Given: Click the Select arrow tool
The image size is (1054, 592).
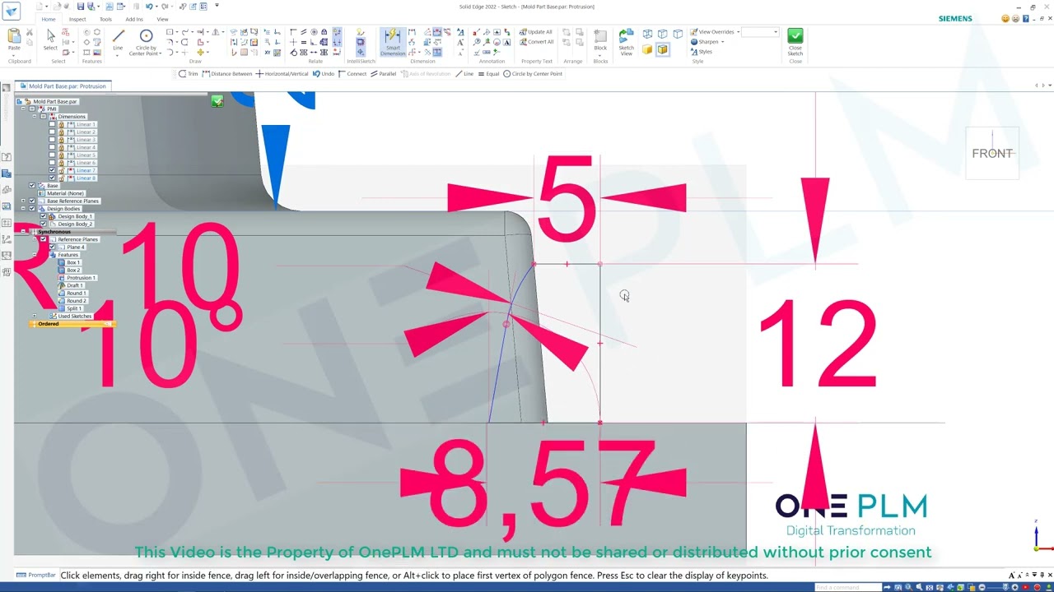Looking at the screenshot, I should (50, 39).
